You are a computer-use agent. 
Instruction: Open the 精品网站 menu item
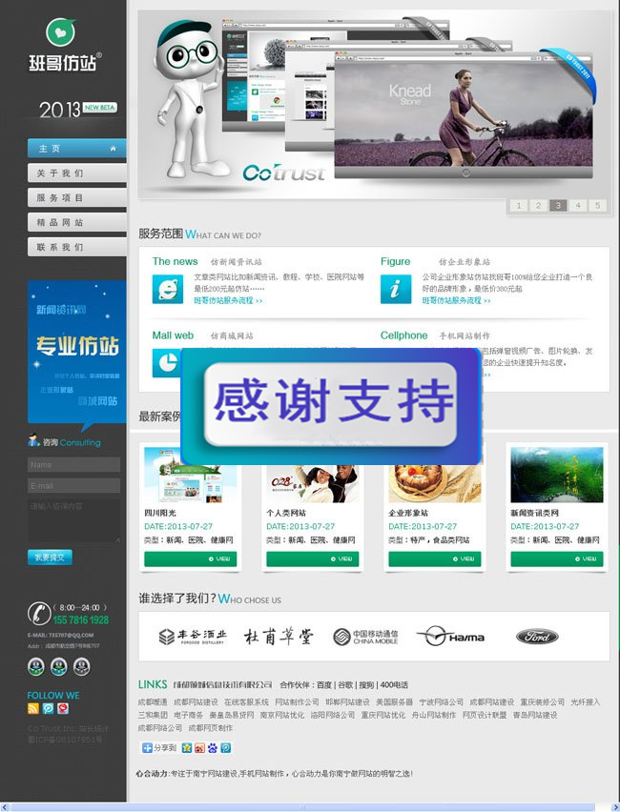point(76,223)
